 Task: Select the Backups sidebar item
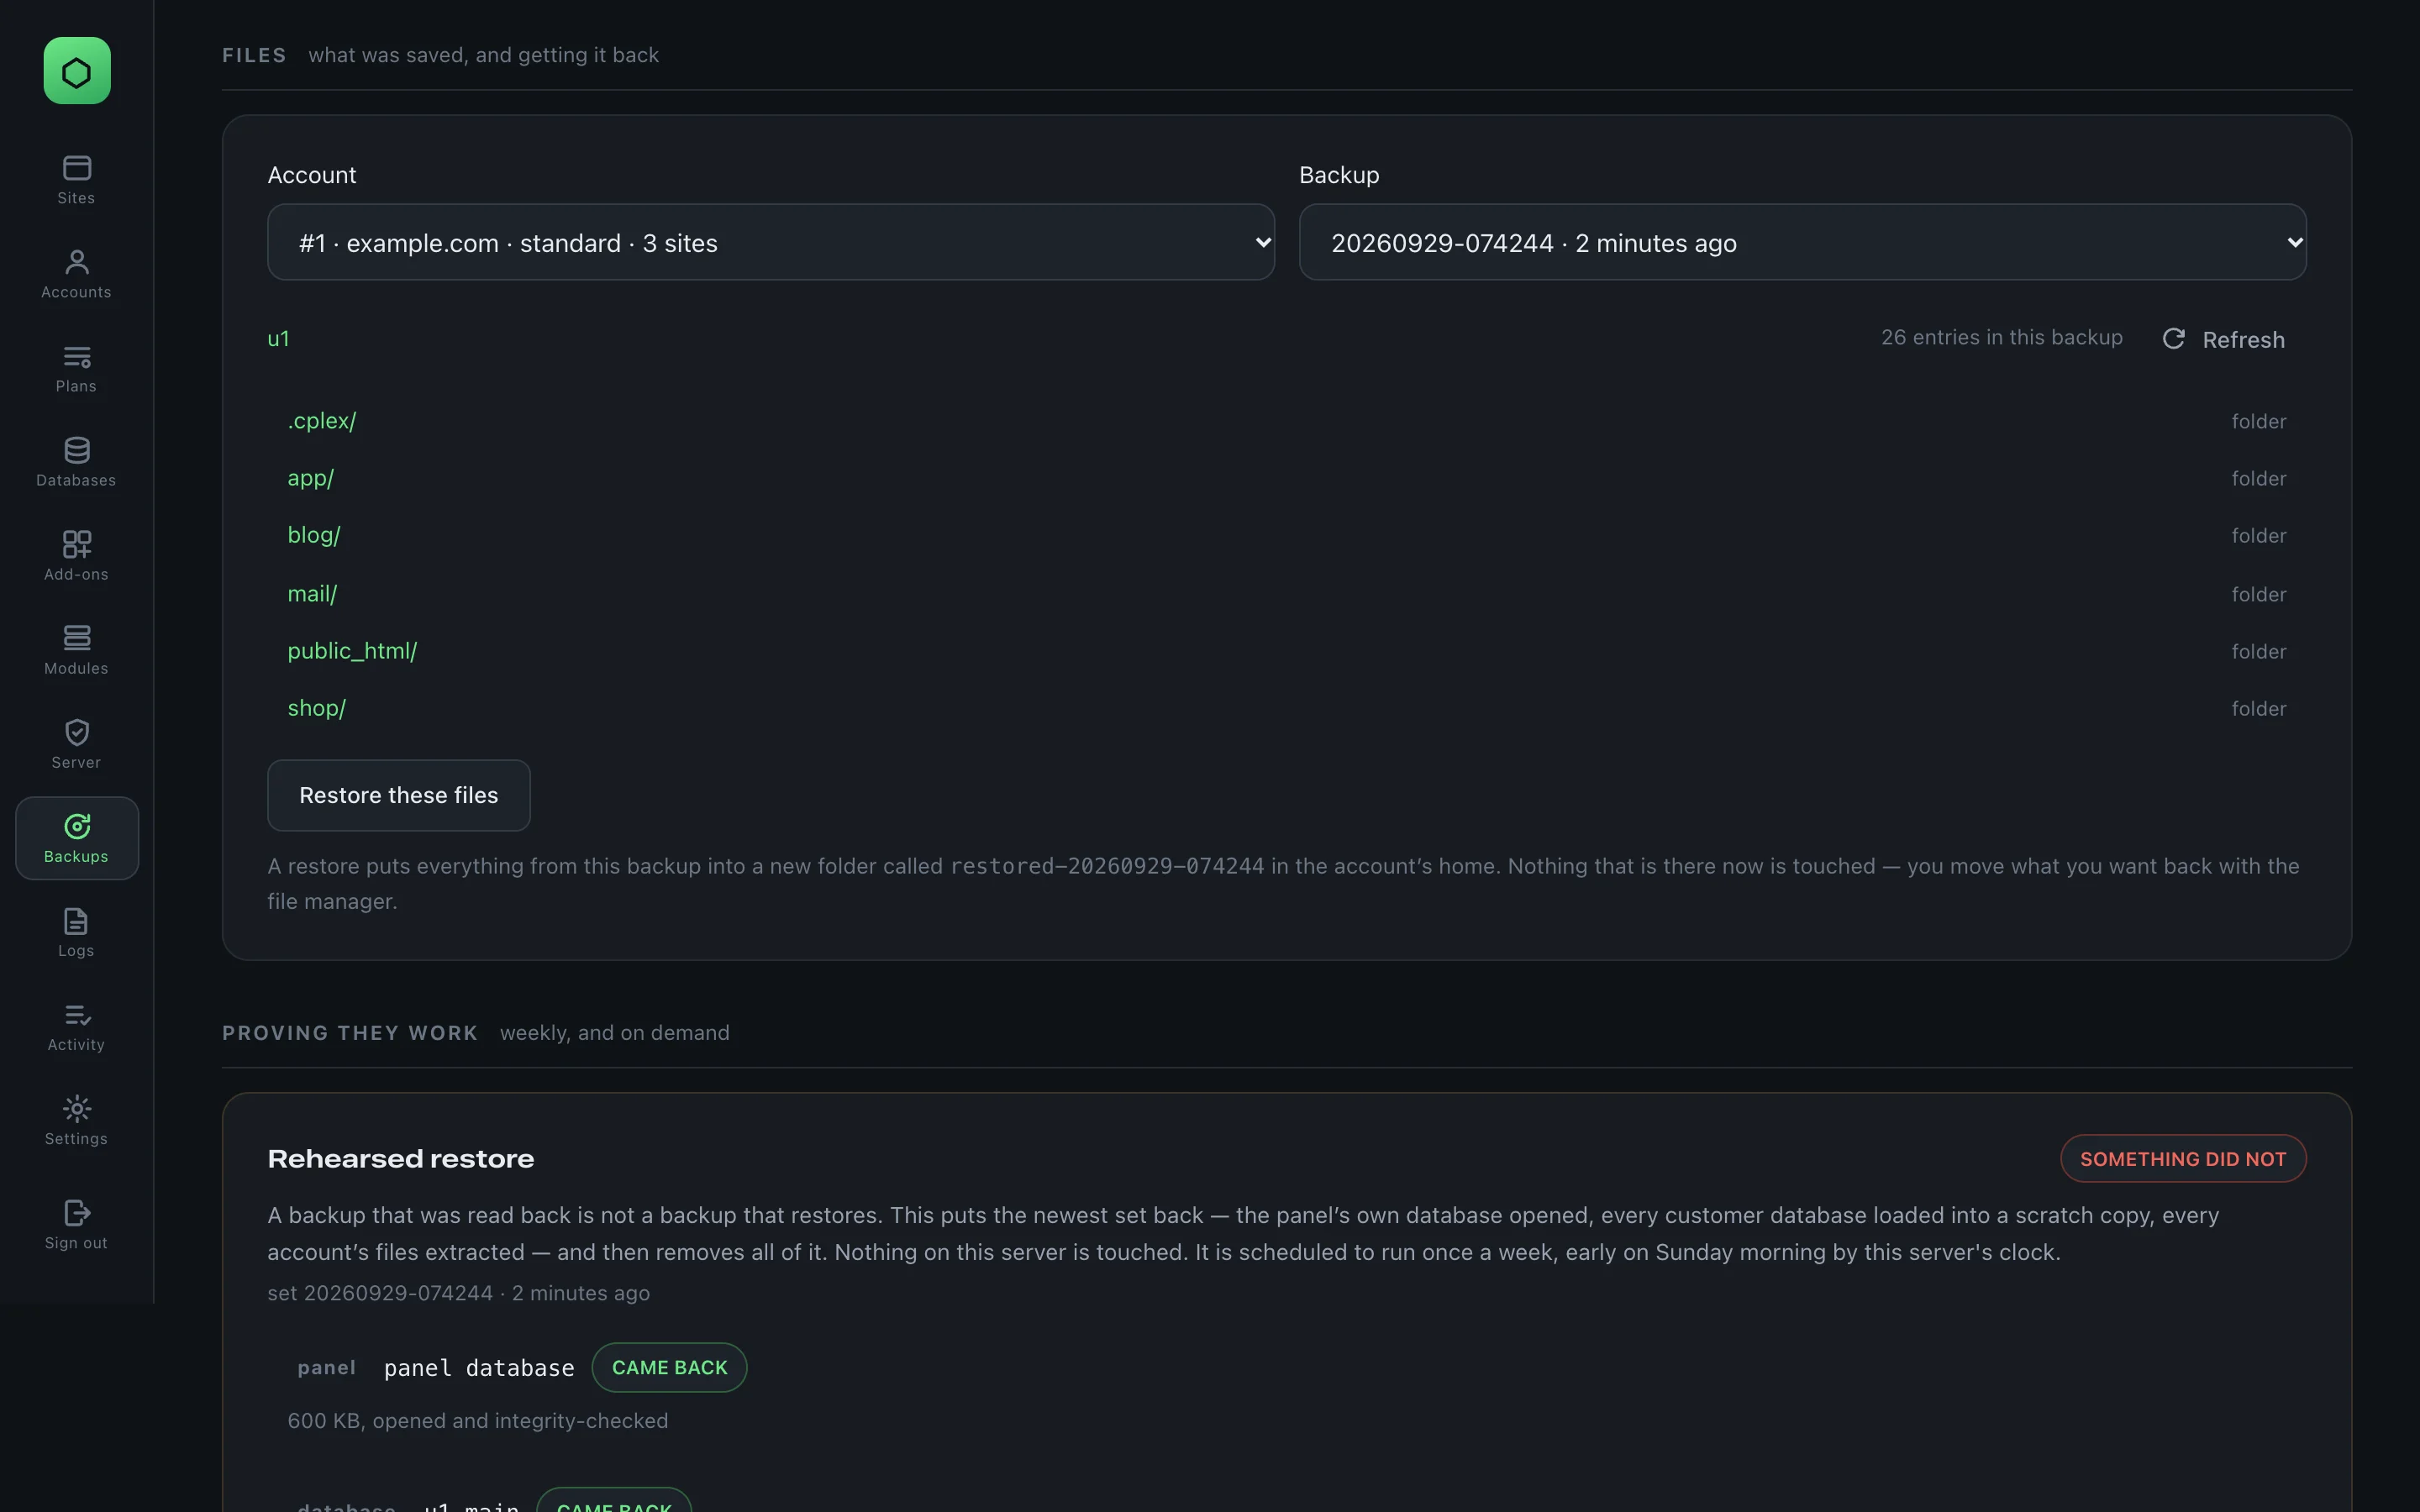pyautogui.click(x=77, y=838)
